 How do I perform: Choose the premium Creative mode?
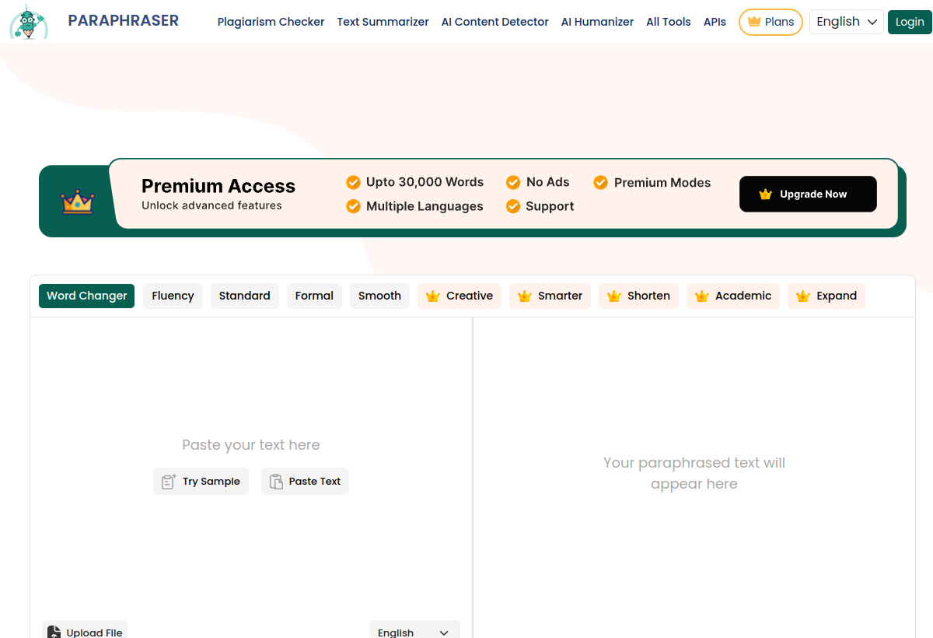(460, 296)
